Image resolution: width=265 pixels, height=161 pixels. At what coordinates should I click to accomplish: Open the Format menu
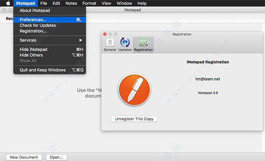click(x=89, y=3)
